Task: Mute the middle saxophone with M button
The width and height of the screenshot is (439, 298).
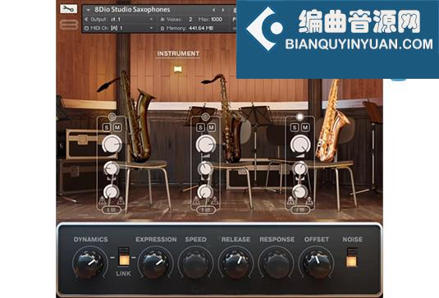Action: click(x=211, y=127)
